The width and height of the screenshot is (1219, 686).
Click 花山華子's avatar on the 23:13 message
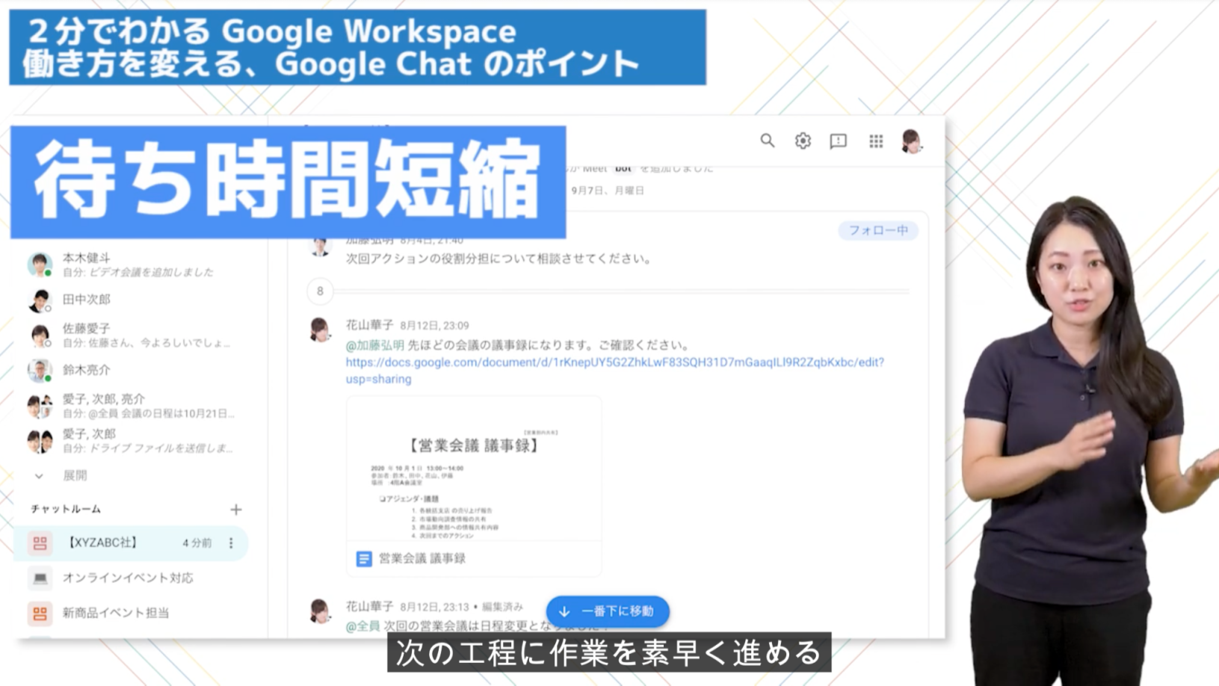click(320, 611)
